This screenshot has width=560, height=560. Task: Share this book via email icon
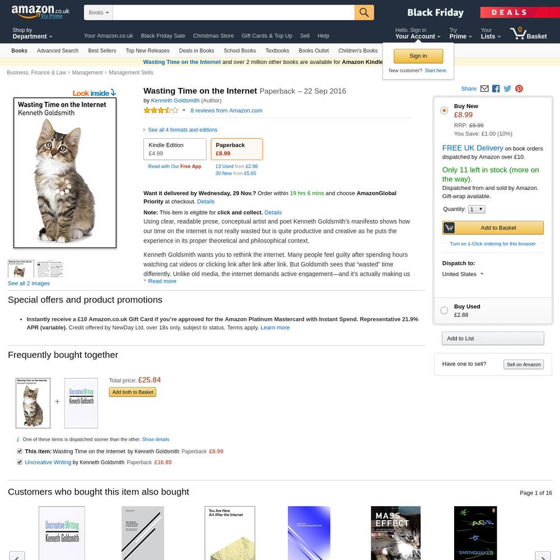484,88
